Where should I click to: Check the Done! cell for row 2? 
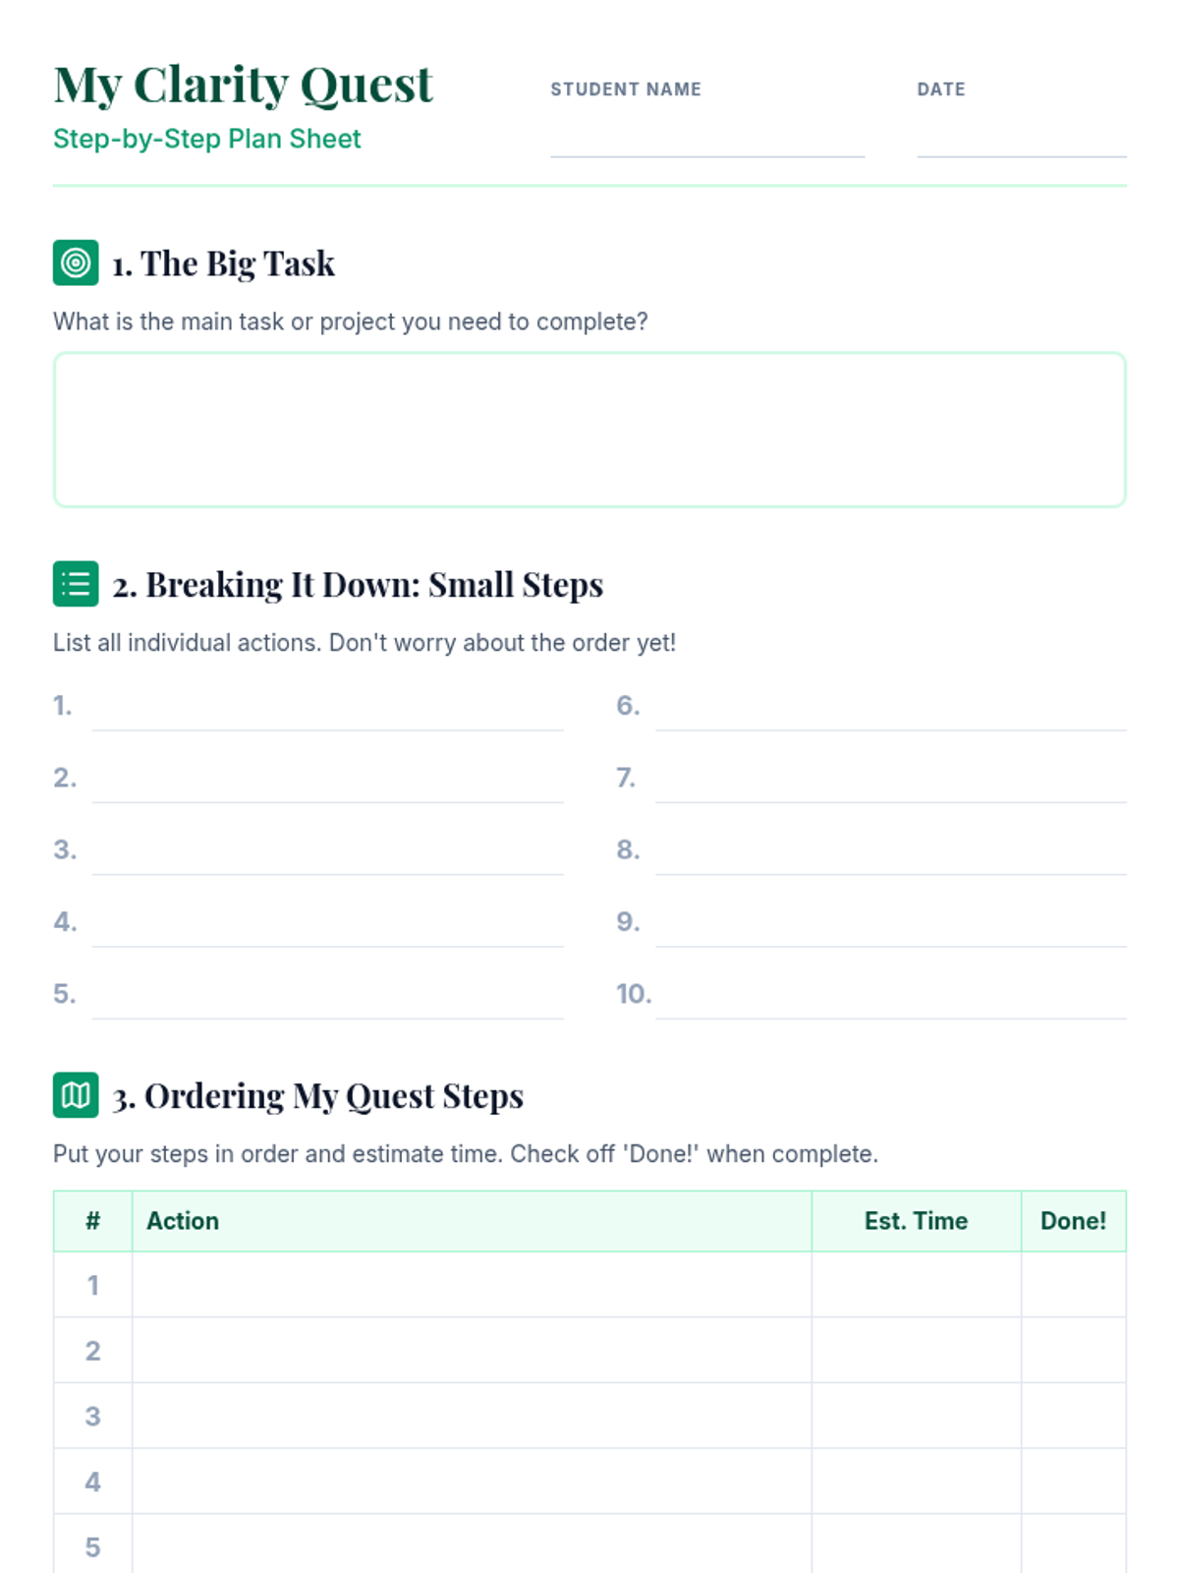[1074, 1351]
